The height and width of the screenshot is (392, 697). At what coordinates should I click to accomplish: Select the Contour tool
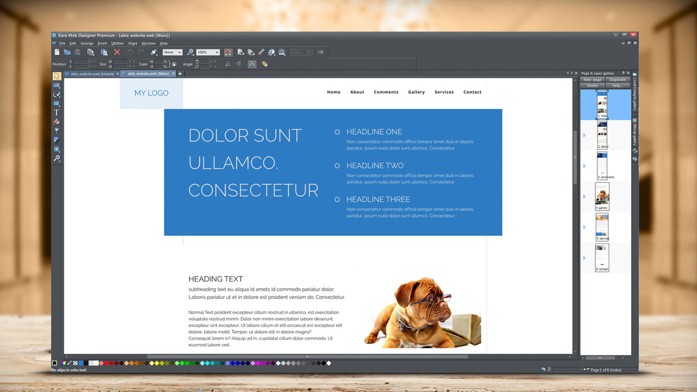click(x=57, y=149)
